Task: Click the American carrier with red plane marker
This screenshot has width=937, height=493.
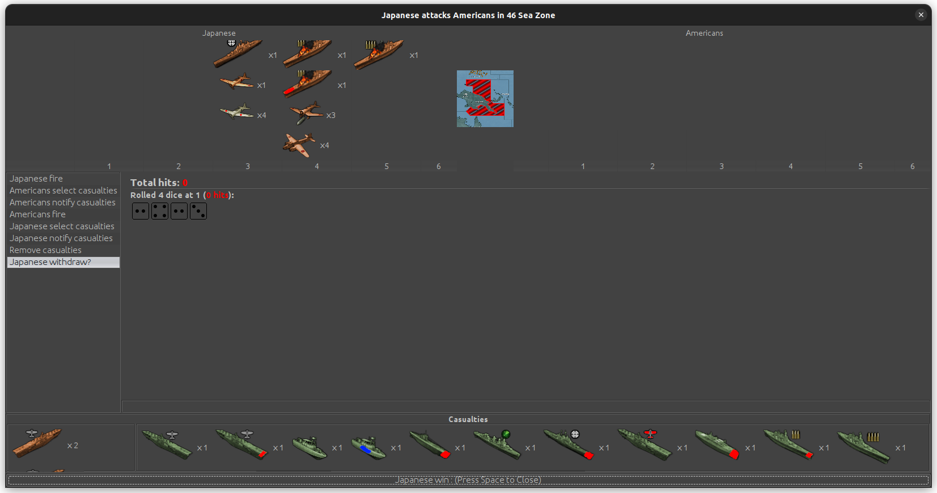Action: pyautogui.click(x=645, y=445)
